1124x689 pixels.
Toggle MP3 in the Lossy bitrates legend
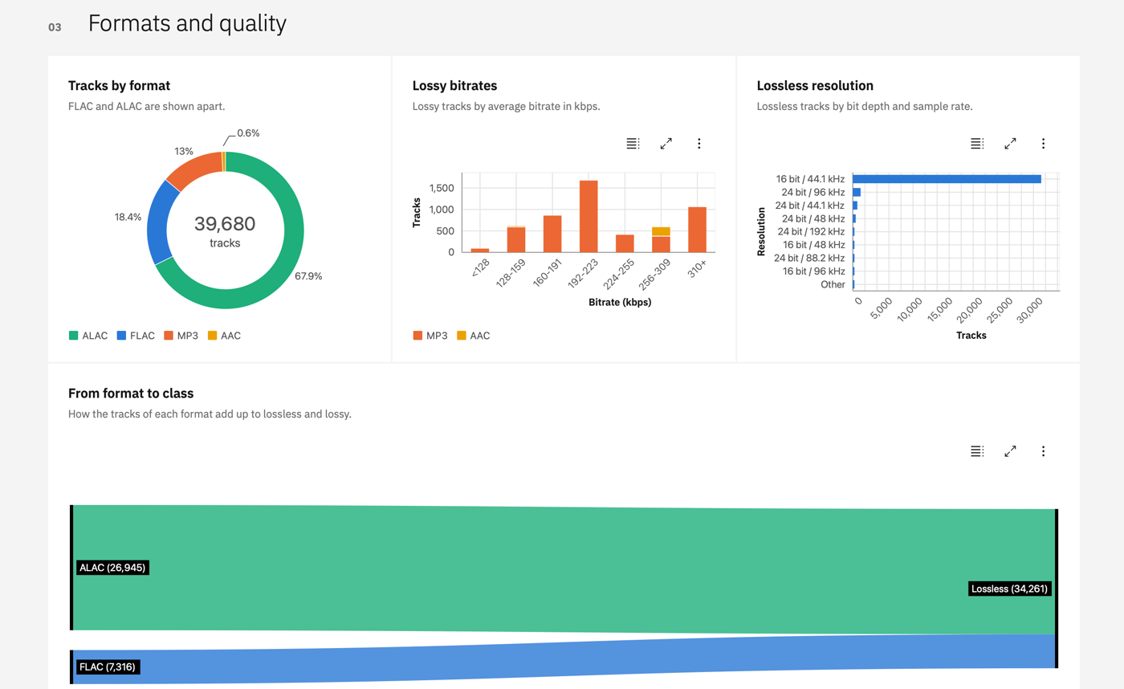(x=430, y=336)
